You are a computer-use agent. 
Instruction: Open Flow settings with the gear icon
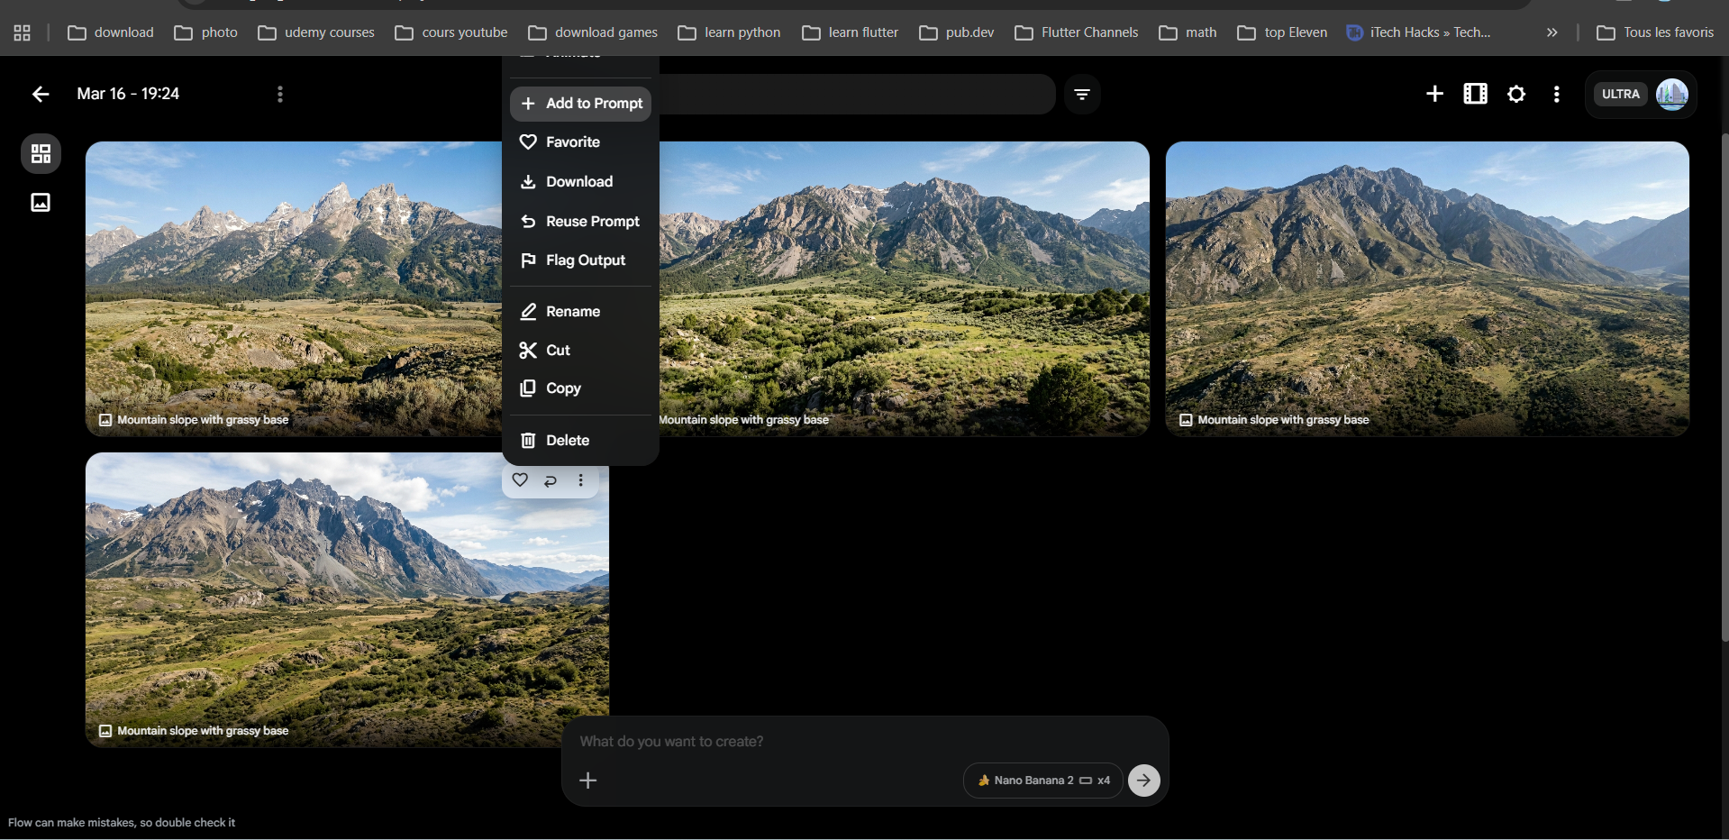[x=1516, y=94]
